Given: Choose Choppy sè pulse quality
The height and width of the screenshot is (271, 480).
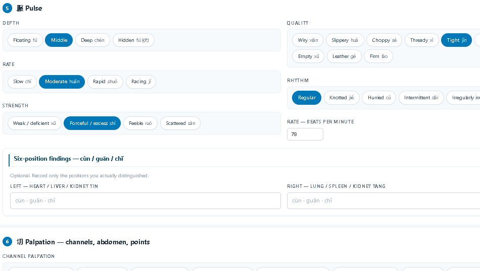Looking at the screenshot, I should click(384, 40).
